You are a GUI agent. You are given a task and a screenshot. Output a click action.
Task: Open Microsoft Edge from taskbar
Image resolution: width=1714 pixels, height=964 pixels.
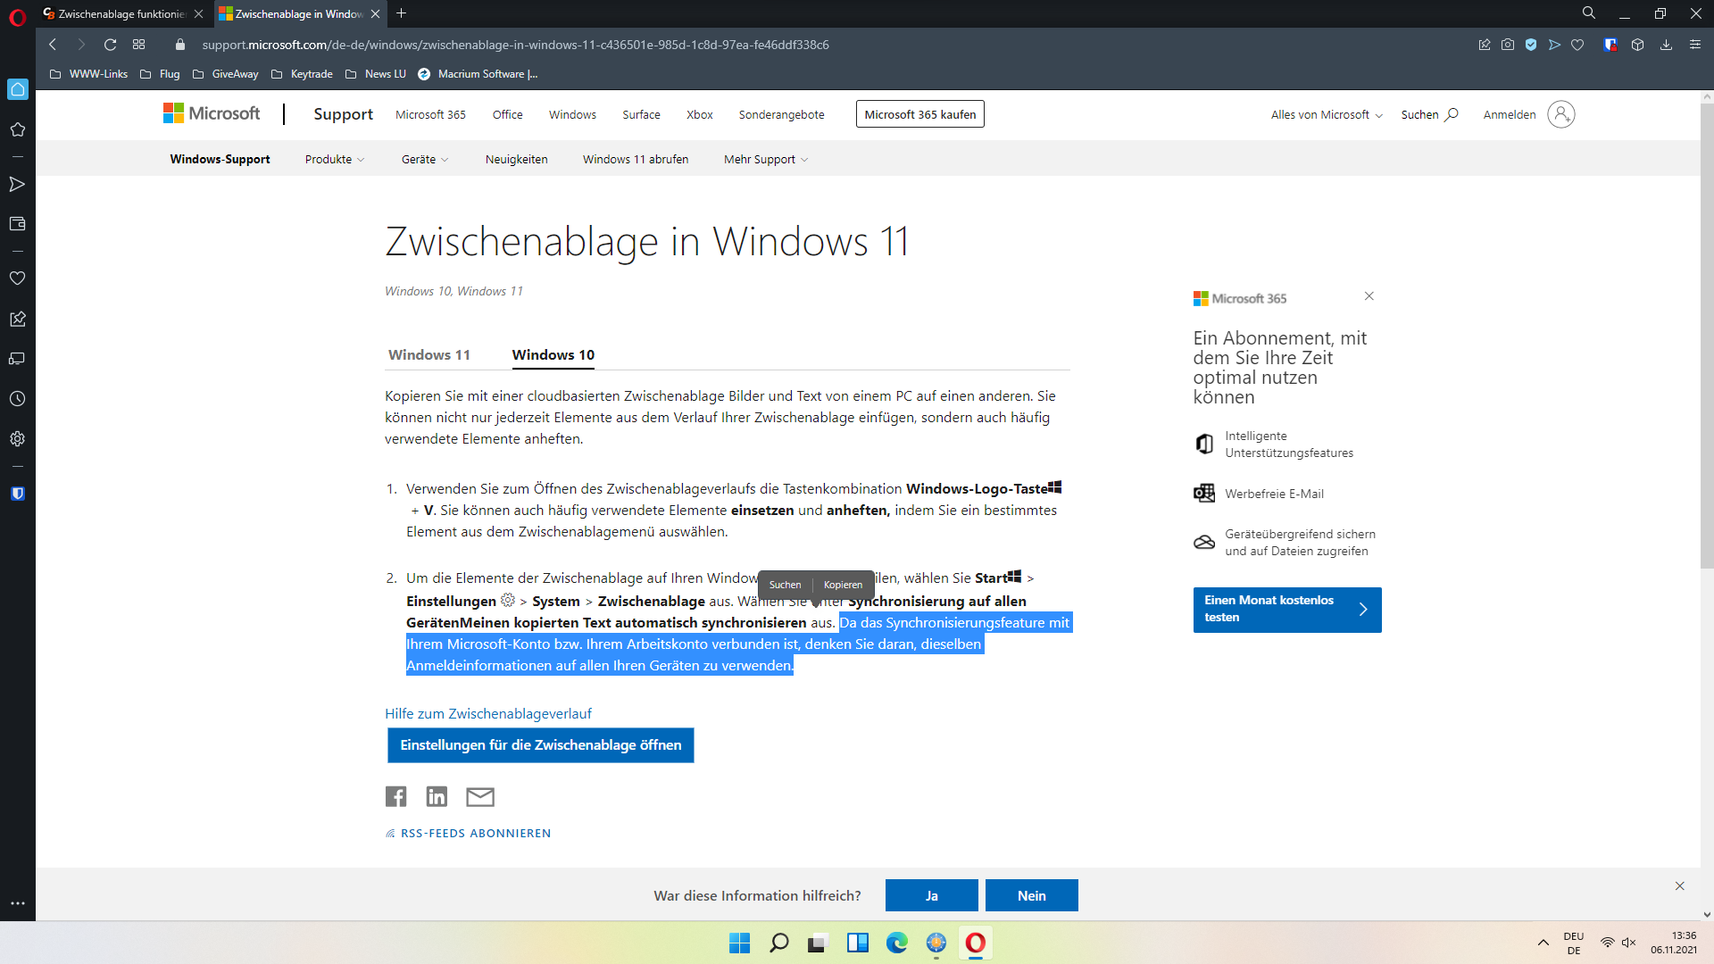[896, 943]
